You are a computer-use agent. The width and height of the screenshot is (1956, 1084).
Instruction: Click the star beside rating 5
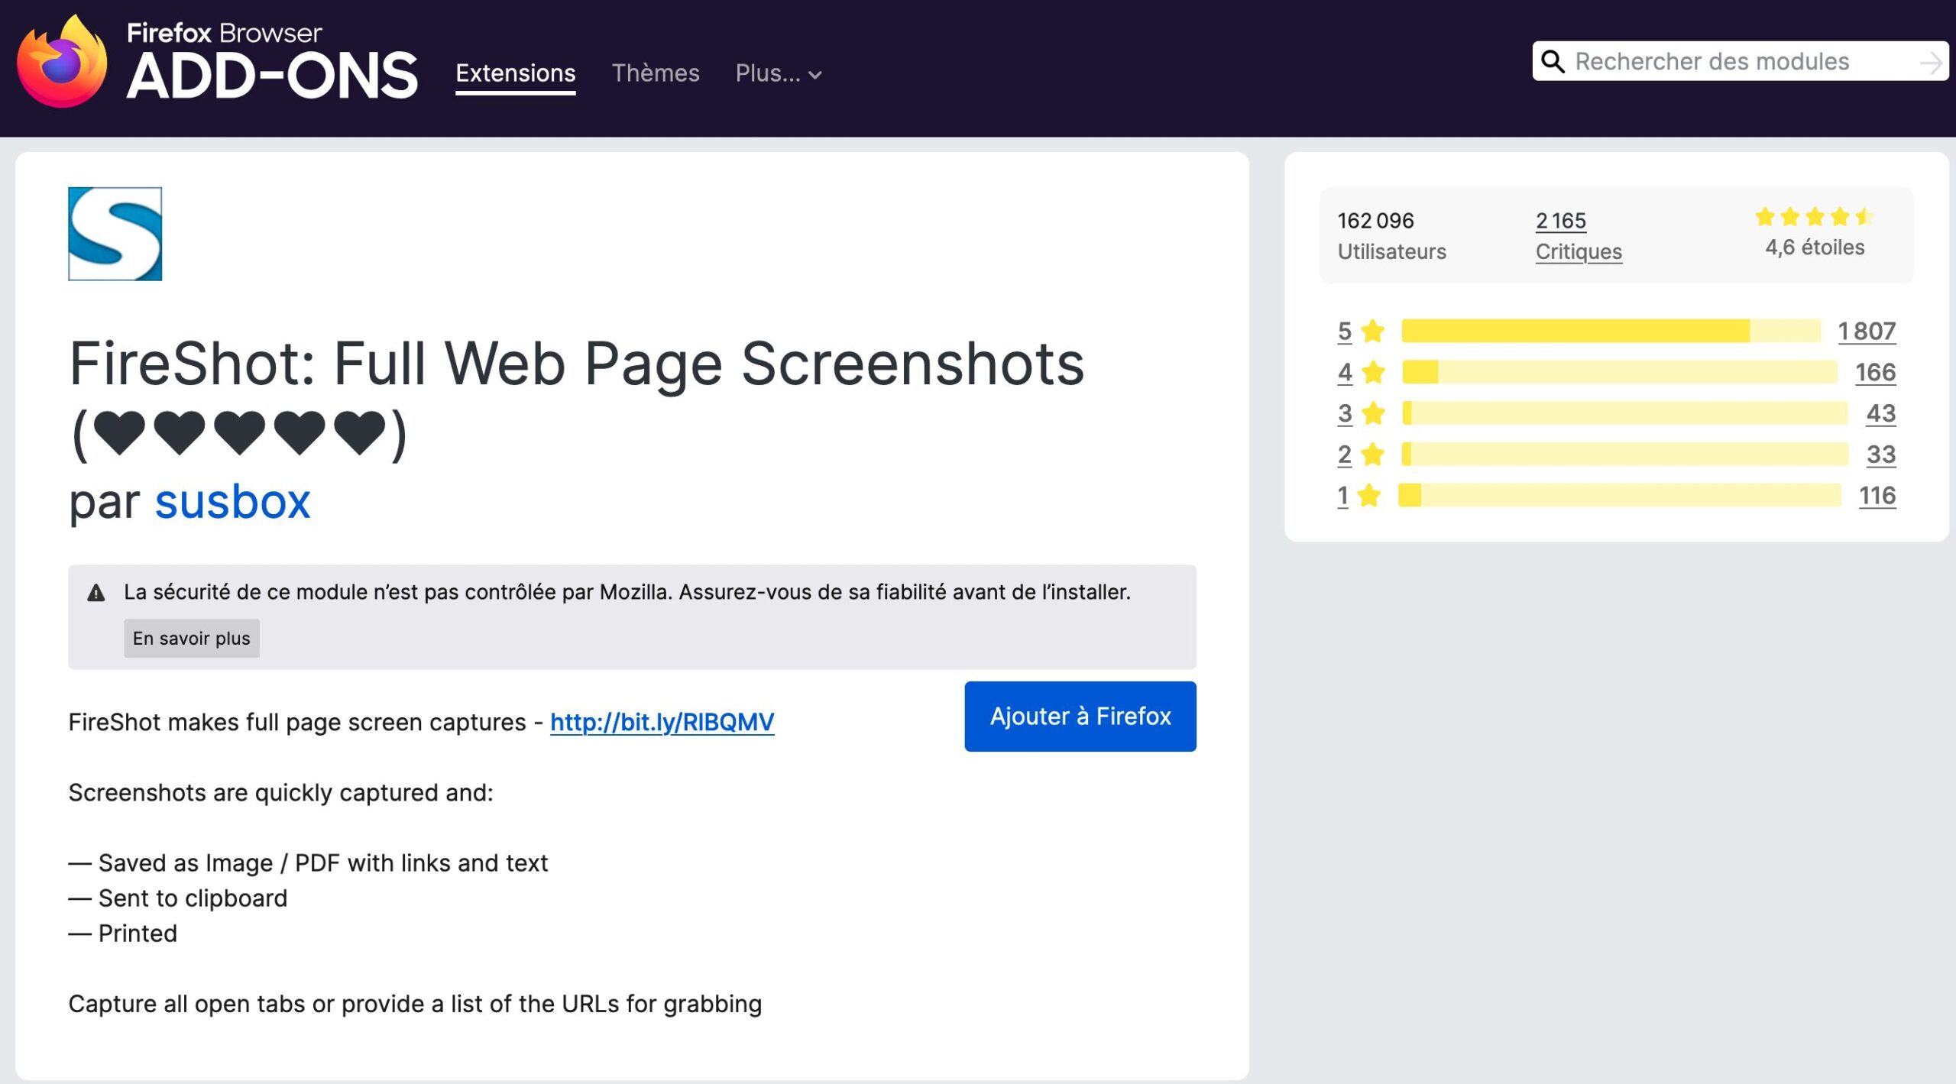[x=1373, y=332]
